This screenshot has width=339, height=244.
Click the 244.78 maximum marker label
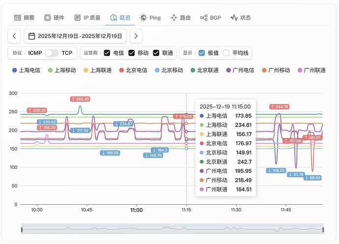tap(280, 107)
